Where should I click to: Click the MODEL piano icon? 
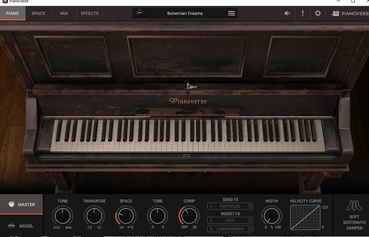11,226
